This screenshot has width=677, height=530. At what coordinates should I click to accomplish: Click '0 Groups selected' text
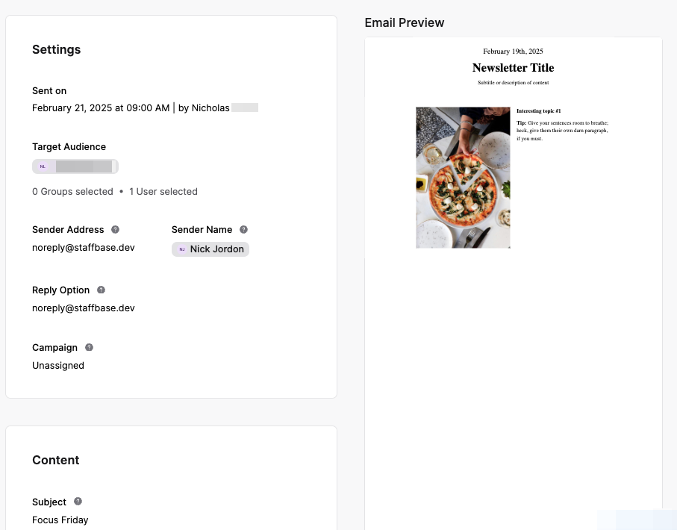coord(72,192)
